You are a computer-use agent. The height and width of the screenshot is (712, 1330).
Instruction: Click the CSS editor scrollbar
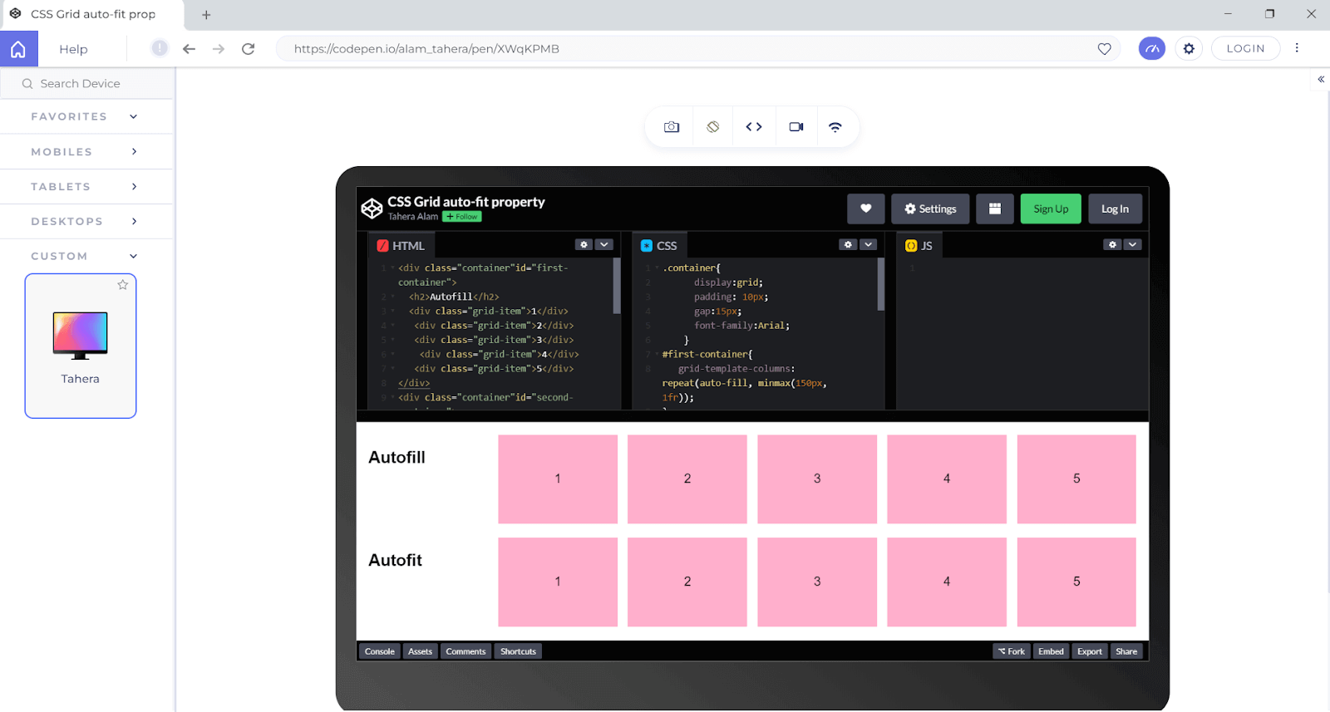880,283
